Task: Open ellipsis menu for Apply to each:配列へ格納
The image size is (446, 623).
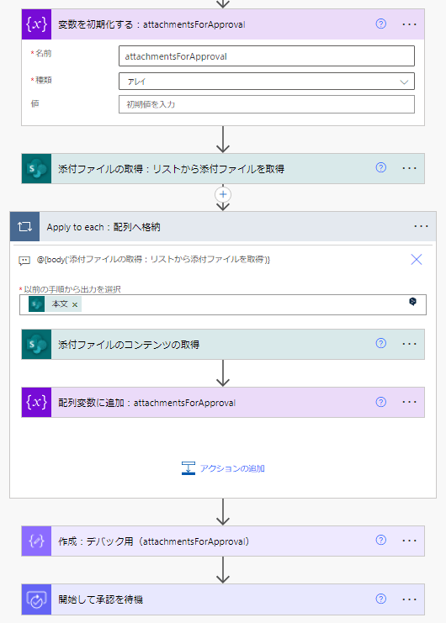Action: click(x=421, y=226)
